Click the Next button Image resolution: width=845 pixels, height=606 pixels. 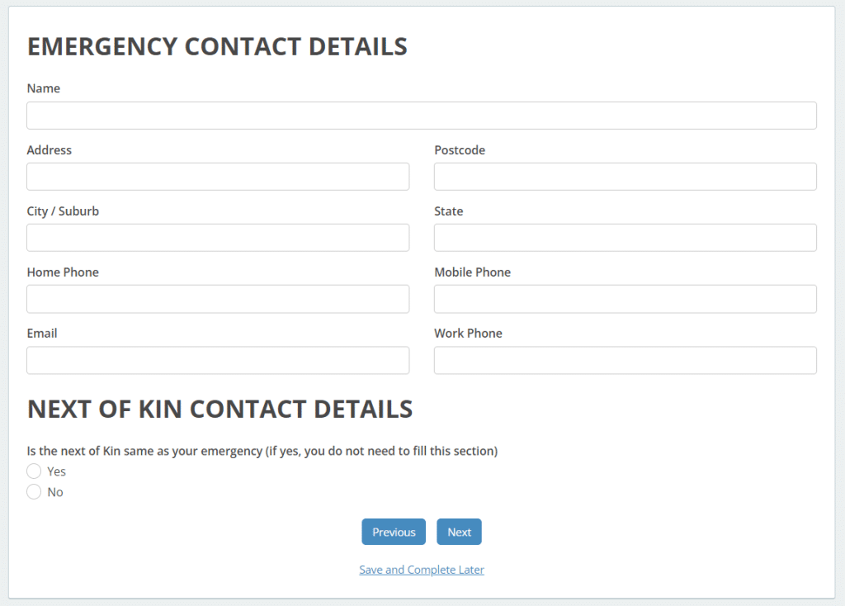[459, 532]
